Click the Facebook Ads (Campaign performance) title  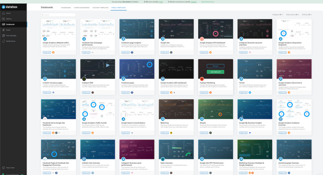pos(92,44)
